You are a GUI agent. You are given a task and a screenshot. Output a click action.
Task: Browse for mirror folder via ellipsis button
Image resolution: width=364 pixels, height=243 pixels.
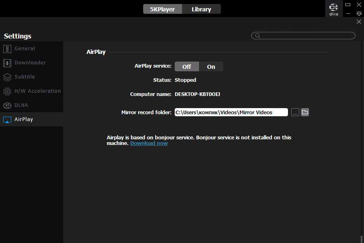point(295,112)
